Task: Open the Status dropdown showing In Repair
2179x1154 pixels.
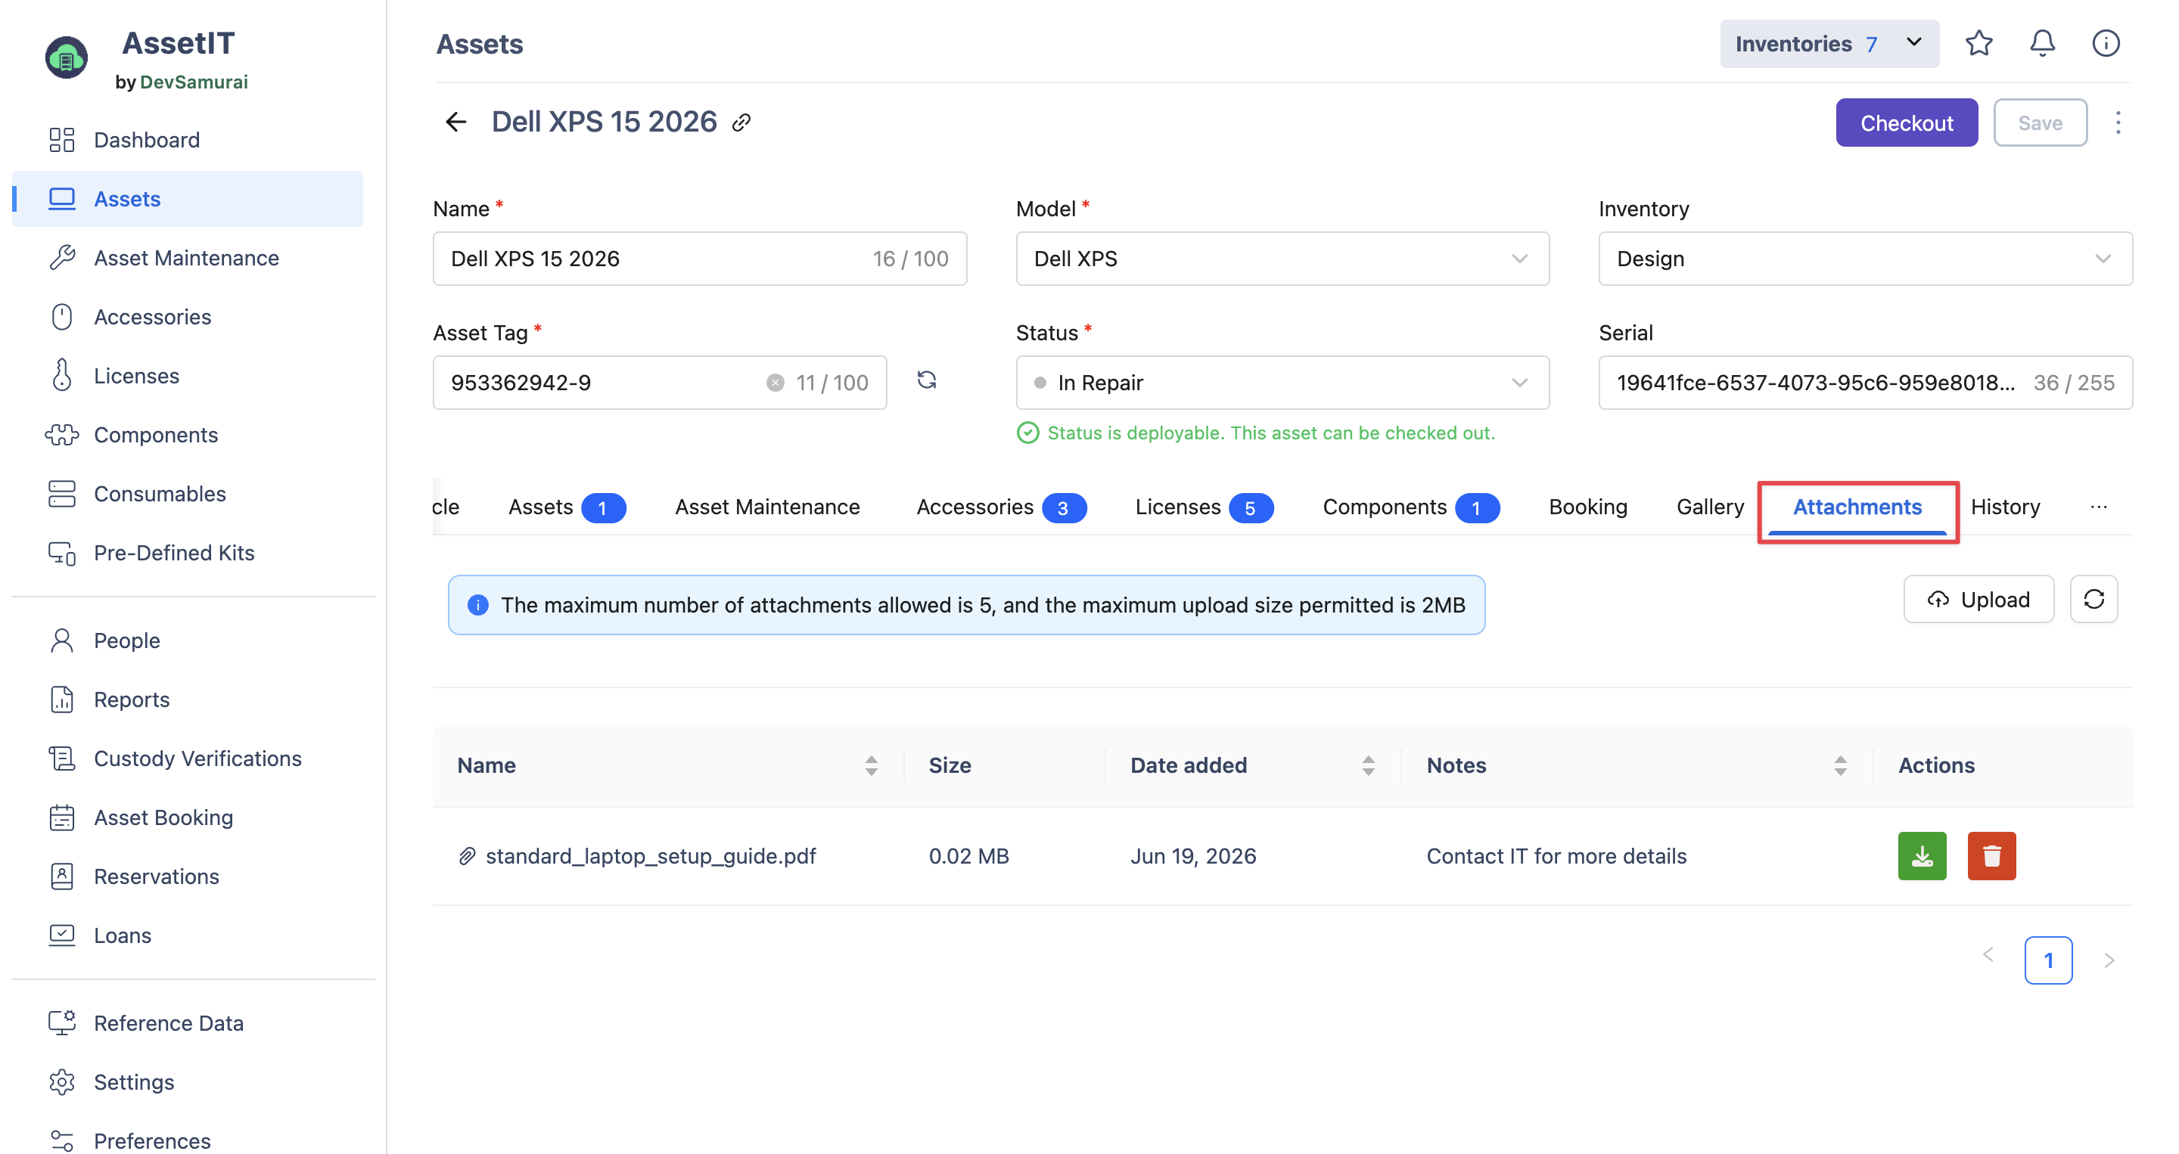Action: click(1282, 383)
